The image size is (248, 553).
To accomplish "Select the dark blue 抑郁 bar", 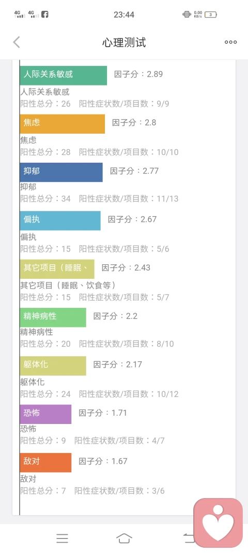I will 61,172.
